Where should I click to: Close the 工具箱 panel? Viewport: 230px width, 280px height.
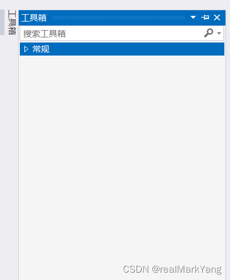tap(217, 18)
